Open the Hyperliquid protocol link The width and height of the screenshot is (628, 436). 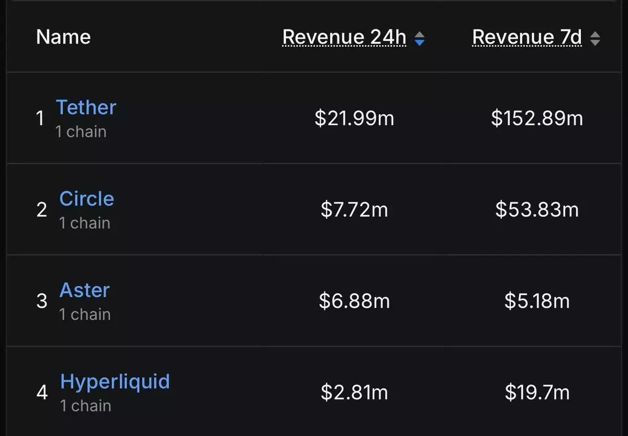click(115, 382)
